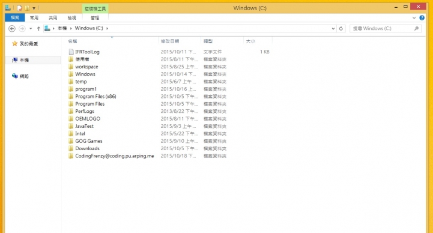This screenshot has height=233, width=433.
Task: Refresh the Windows (C:) folder view
Action: point(341,28)
